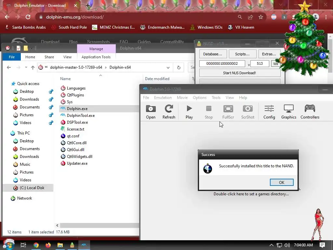Click the Open icon in Dolphin toolbar
333x250 pixels.
(151, 112)
